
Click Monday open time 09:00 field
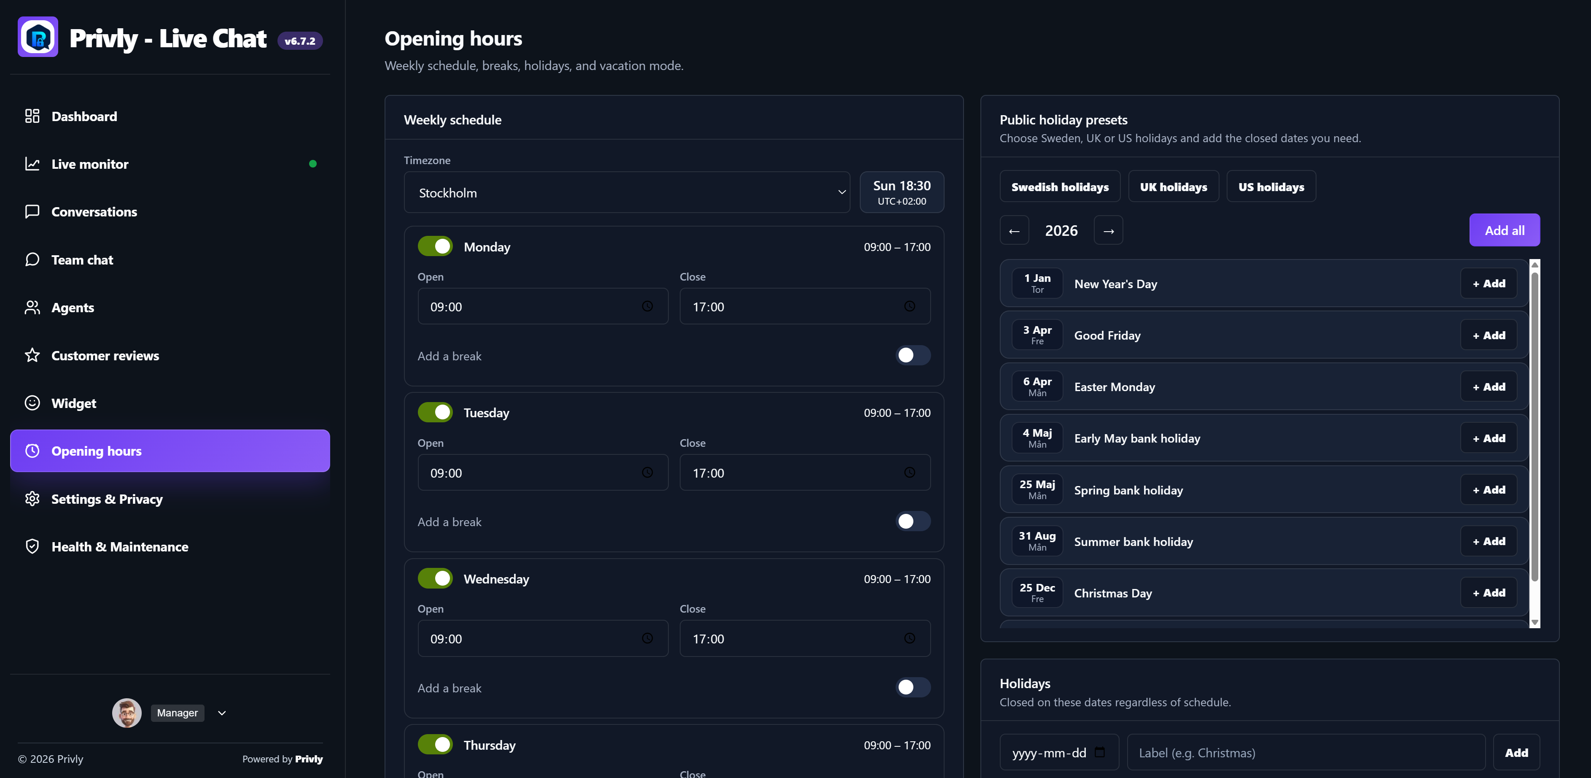pyautogui.click(x=543, y=306)
